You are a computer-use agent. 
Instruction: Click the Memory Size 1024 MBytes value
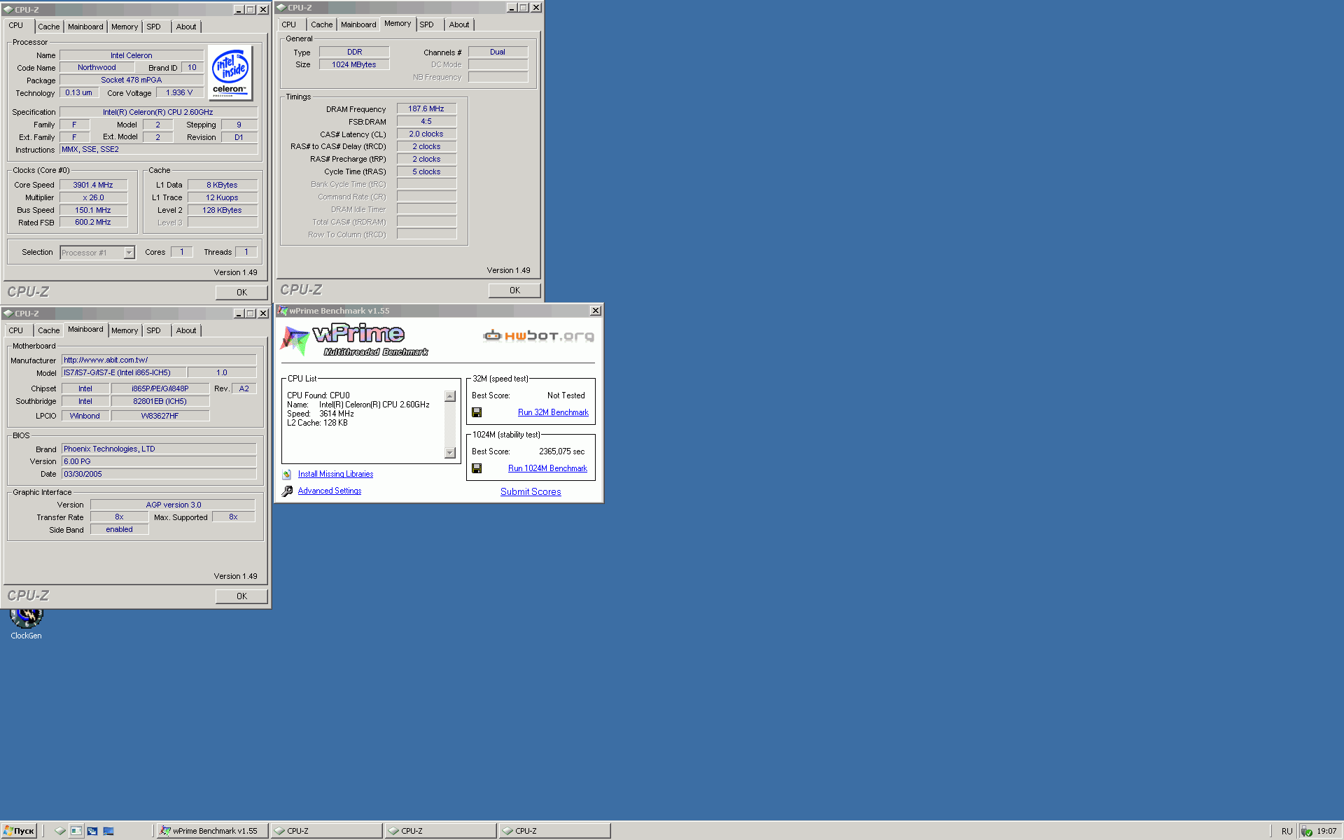tap(354, 64)
